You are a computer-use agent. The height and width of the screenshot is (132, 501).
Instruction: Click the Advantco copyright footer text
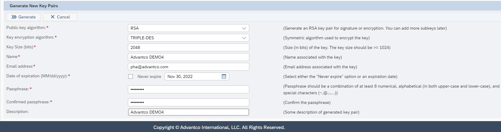pyautogui.click(x=219, y=127)
